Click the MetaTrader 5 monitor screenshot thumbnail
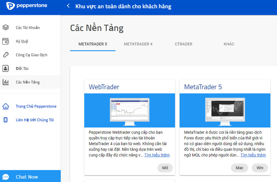 click(225, 111)
